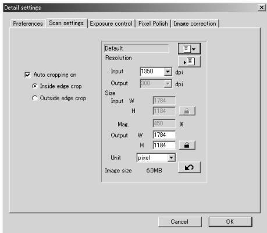This screenshot has height=233, width=267.
Task: Uncheck the Auto cropping on checkbox
Action: [27, 75]
